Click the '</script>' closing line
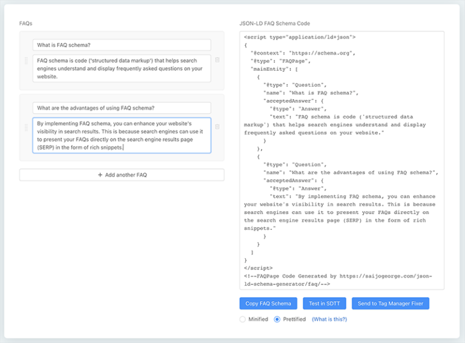 (x=259, y=268)
